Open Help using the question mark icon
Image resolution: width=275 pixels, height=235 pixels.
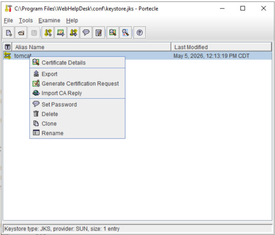click(140, 33)
